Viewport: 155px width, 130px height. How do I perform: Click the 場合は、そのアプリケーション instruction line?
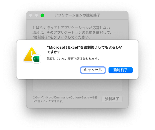tap(72, 32)
